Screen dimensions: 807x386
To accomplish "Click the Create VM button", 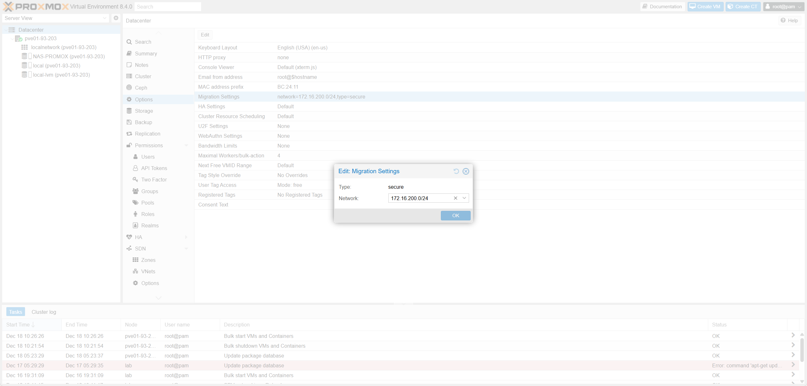I will tap(705, 6).
